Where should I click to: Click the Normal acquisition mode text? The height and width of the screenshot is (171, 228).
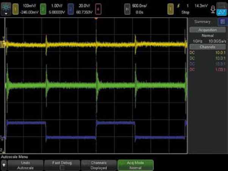click(x=208, y=36)
